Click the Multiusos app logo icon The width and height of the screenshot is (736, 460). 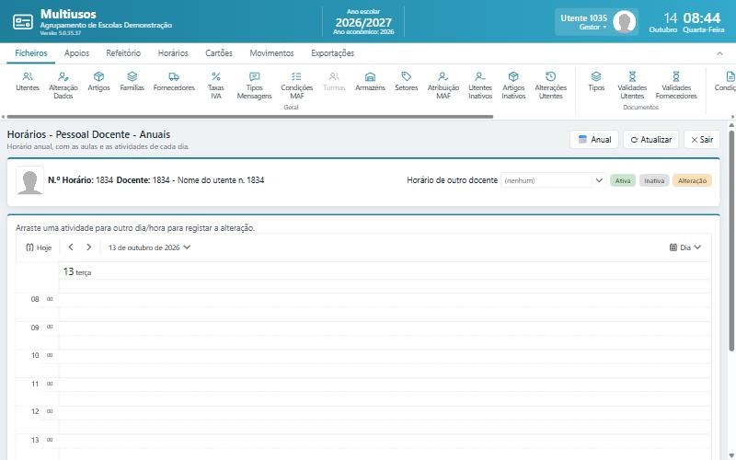23,21
